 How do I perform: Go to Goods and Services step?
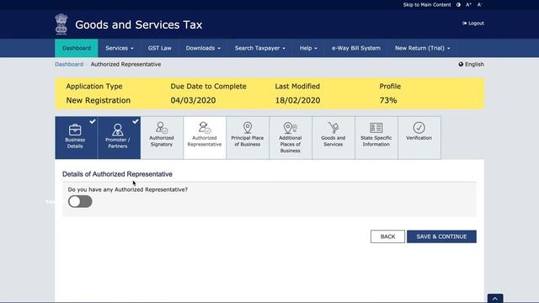coord(334,137)
